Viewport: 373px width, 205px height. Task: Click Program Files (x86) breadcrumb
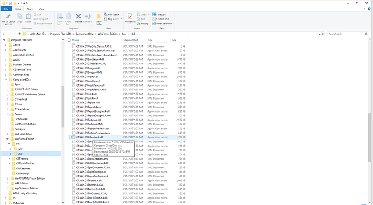61,34
